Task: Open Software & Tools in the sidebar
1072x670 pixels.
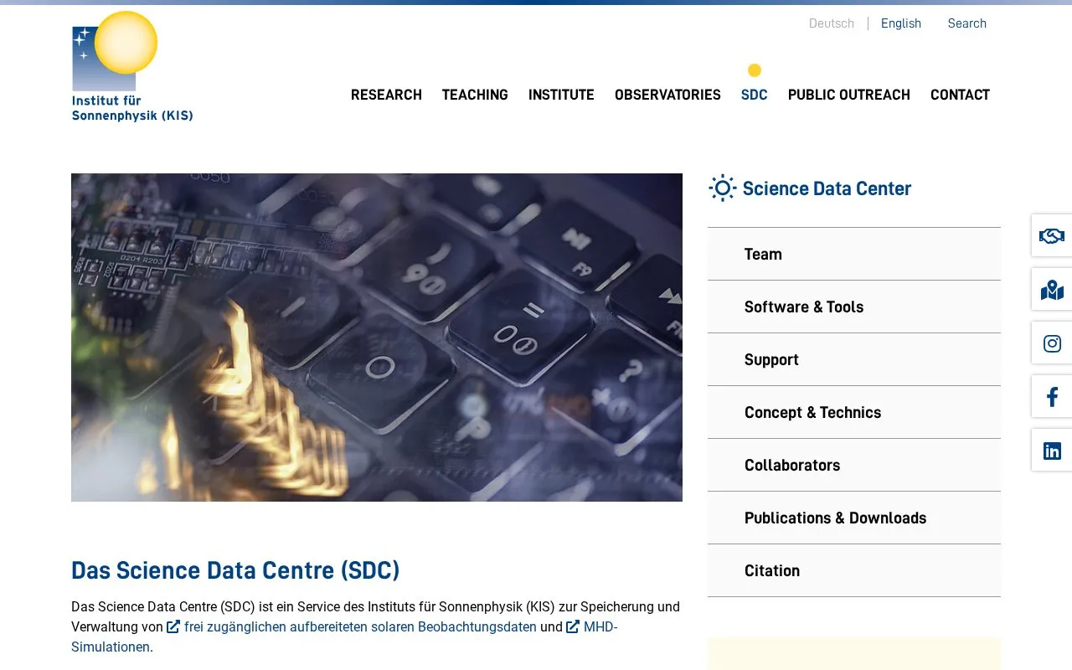Action: click(854, 307)
